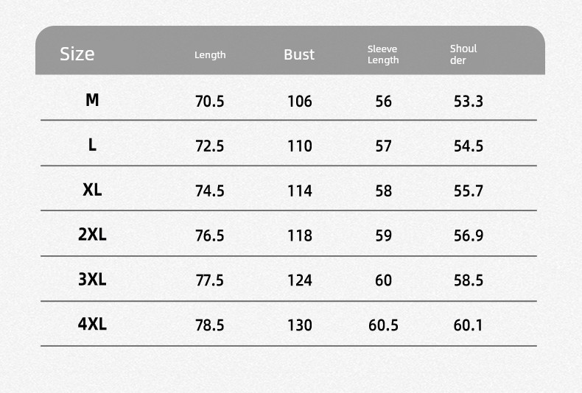Viewport: 582px width, 393px height.
Task: Click bust value 124 for 3XL
Action: [300, 280]
